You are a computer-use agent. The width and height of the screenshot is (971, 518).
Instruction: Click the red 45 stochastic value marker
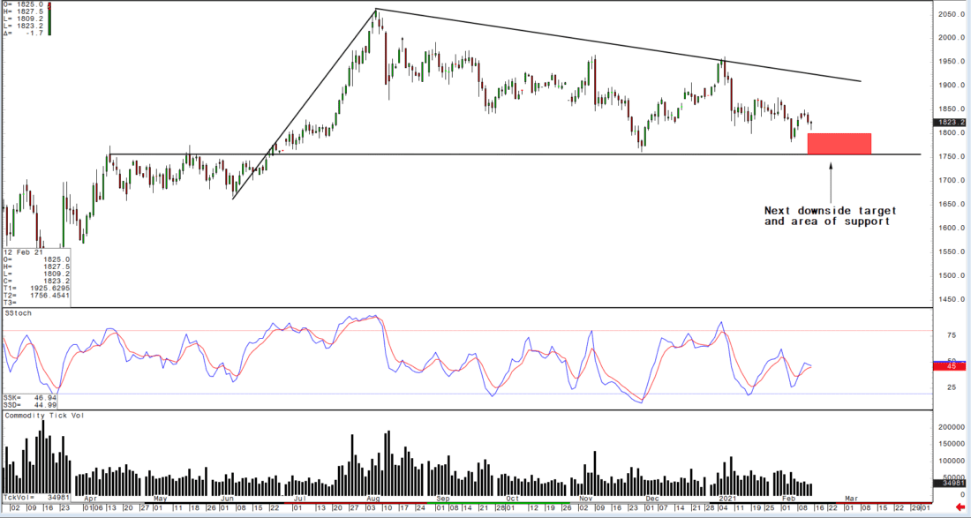[948, 366]
